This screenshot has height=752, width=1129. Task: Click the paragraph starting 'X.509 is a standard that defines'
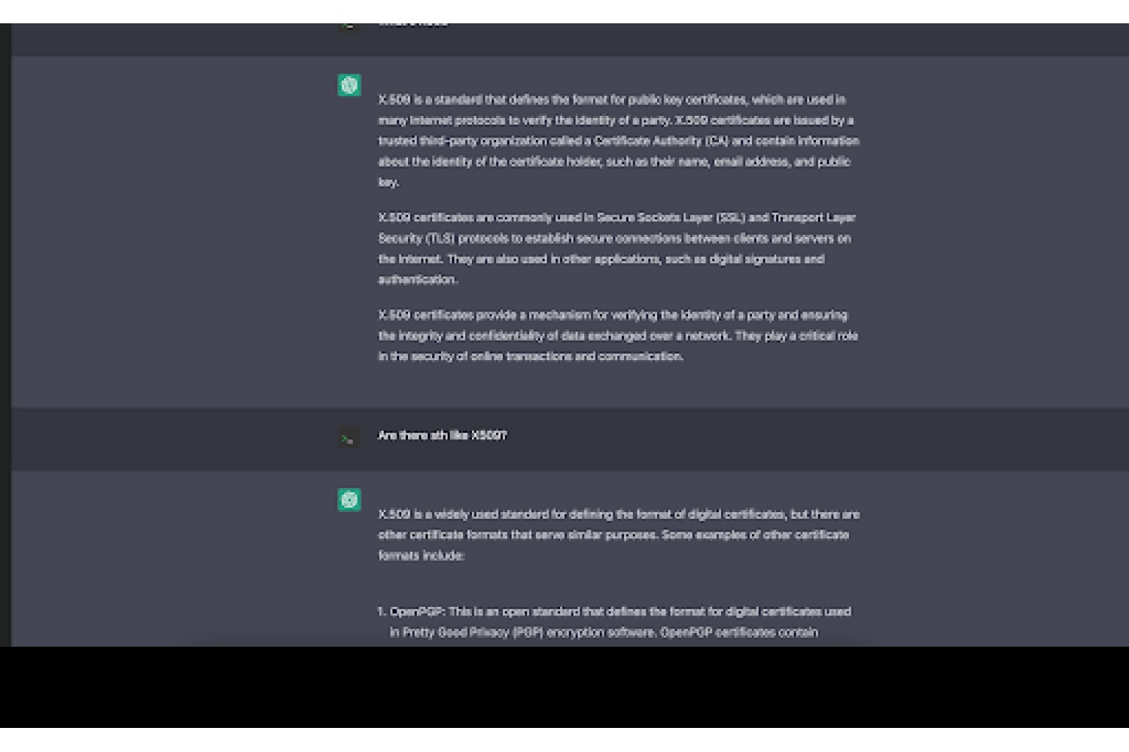coord(619,141)
